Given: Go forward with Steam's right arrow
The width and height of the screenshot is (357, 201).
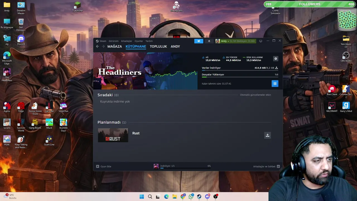Looking at the screenshot, I should point(103,46).
